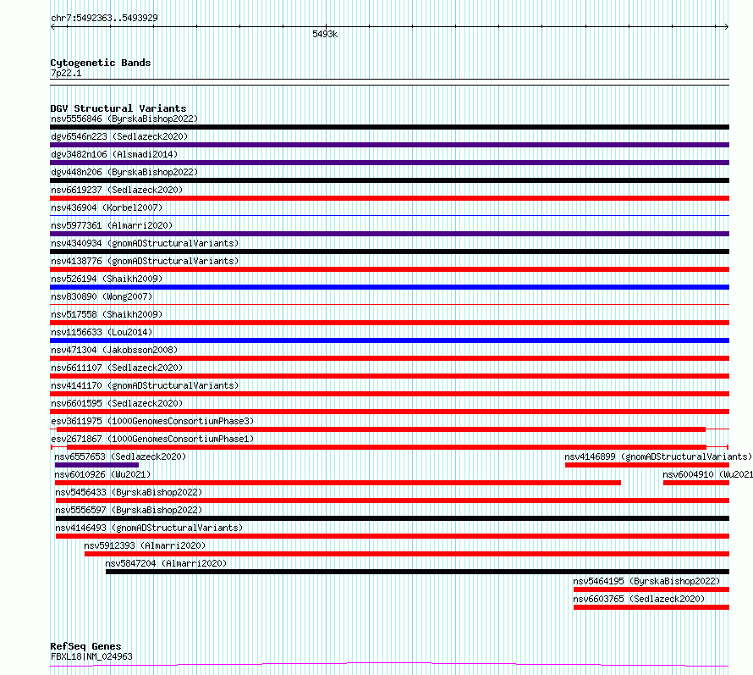Select the nsv471304 (Jakobsson2008) label
Screen dimensions: 753x675
[114, 350]
